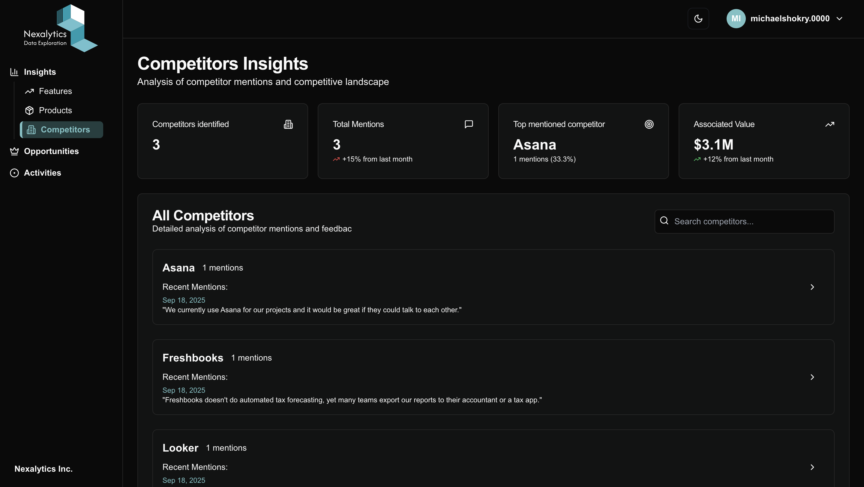The height and width of the screenshot is (487, 864).
Task: Click the magnifier icon in the competitor search box
Action: [664, 221]
